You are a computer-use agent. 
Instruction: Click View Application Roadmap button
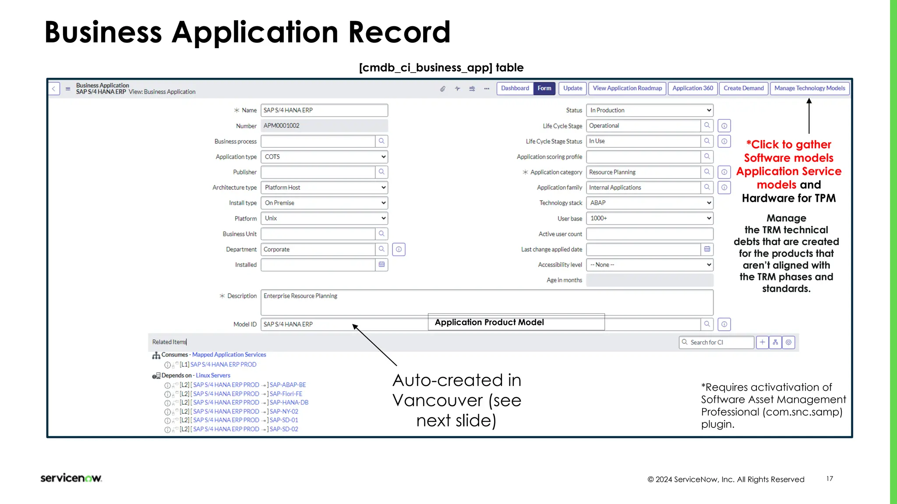(627, 88)
